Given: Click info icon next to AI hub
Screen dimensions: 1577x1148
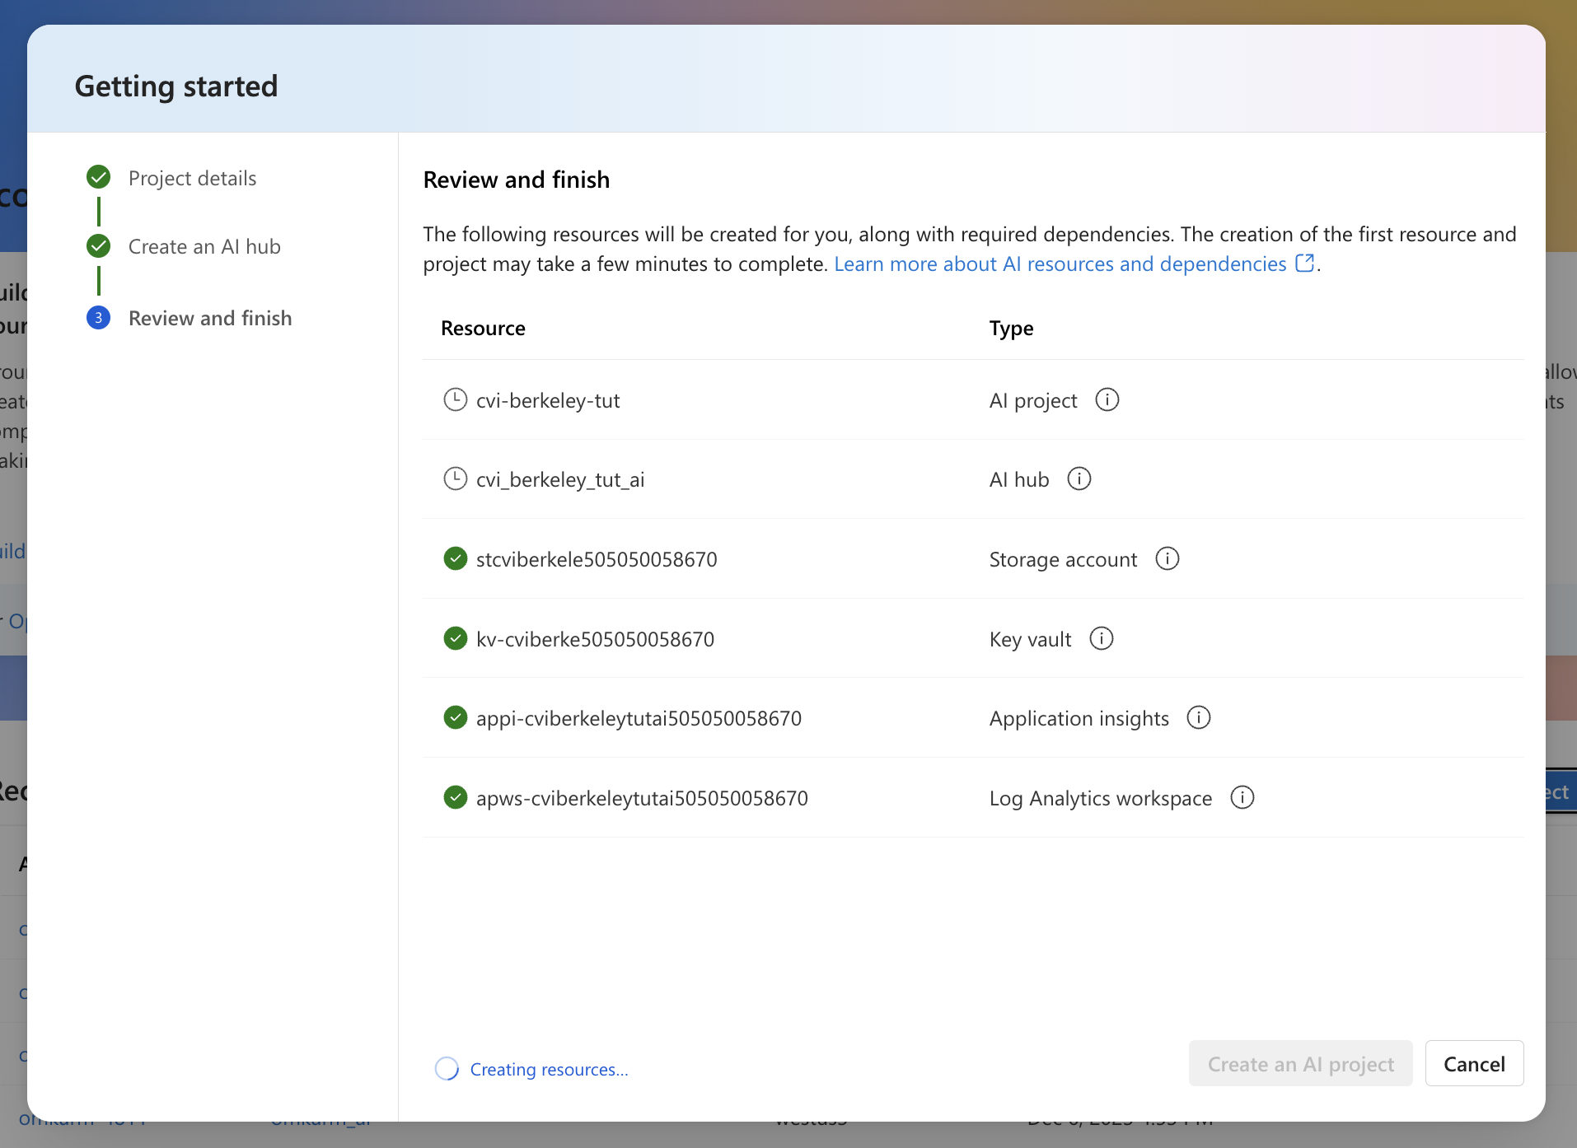Looking at the screenshot, I should (1079, 478).
